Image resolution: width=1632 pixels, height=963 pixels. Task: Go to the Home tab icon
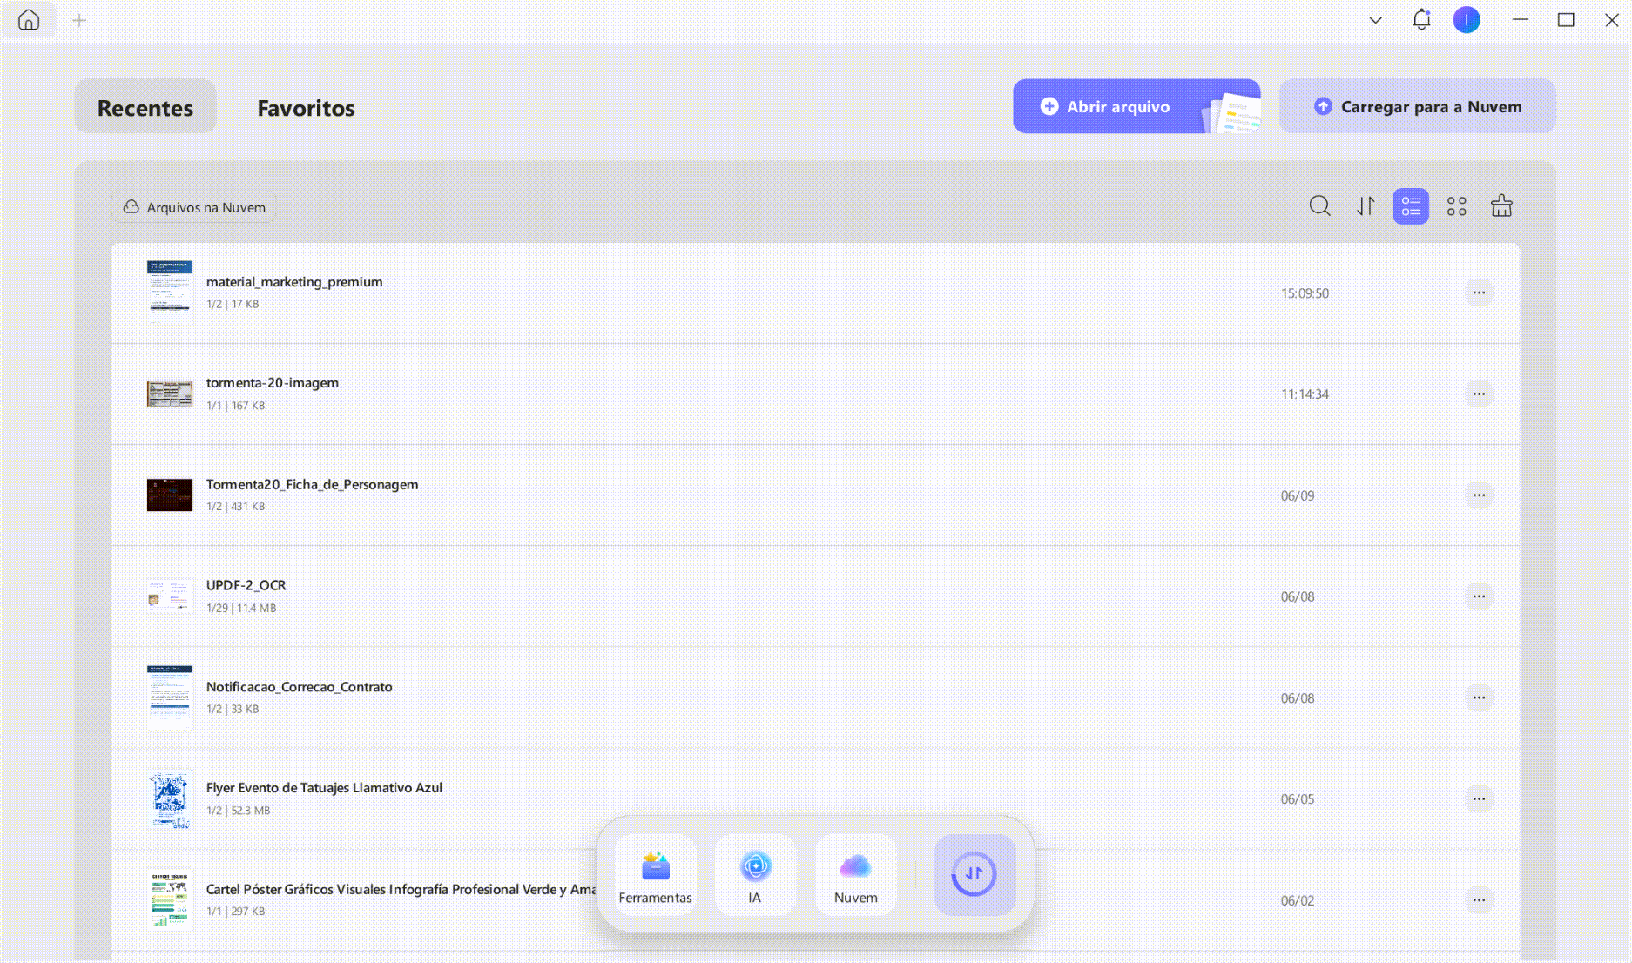coord(29,20)
